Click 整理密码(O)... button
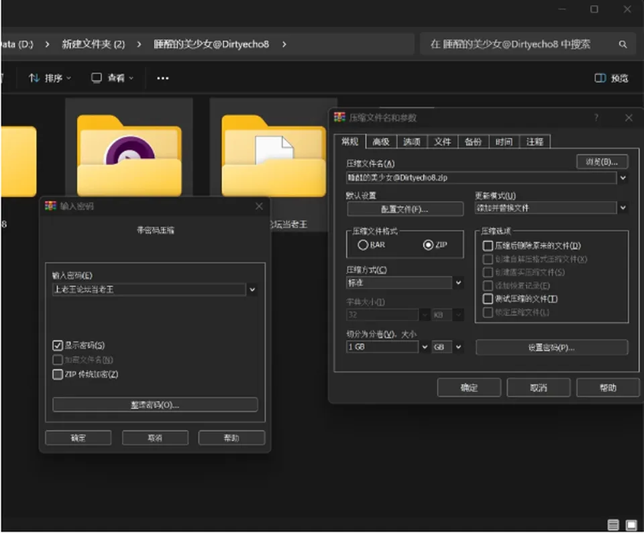 coord(155,405)
